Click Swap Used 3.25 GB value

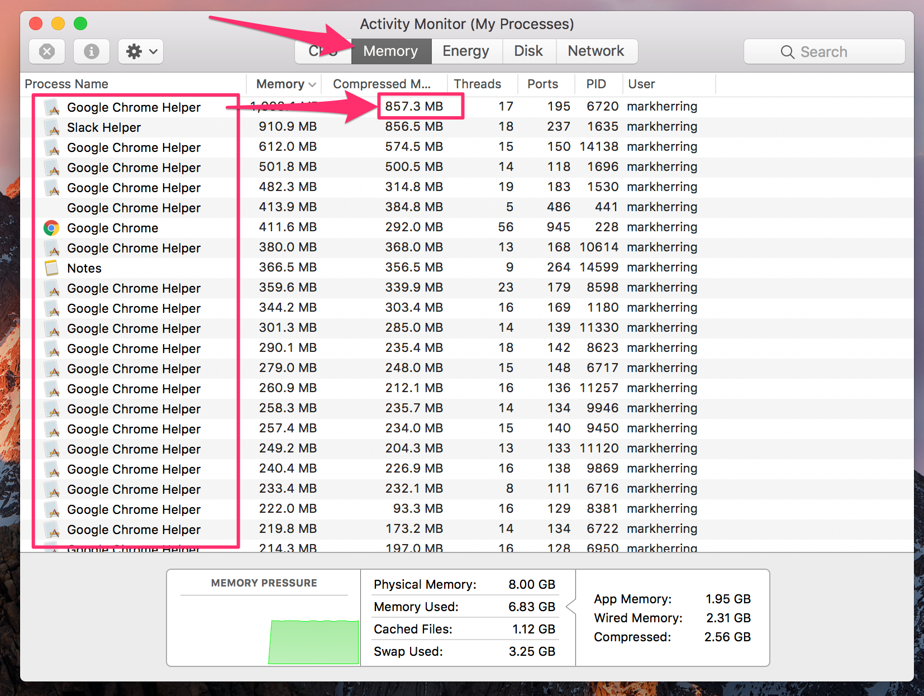(x=532, y=651)
